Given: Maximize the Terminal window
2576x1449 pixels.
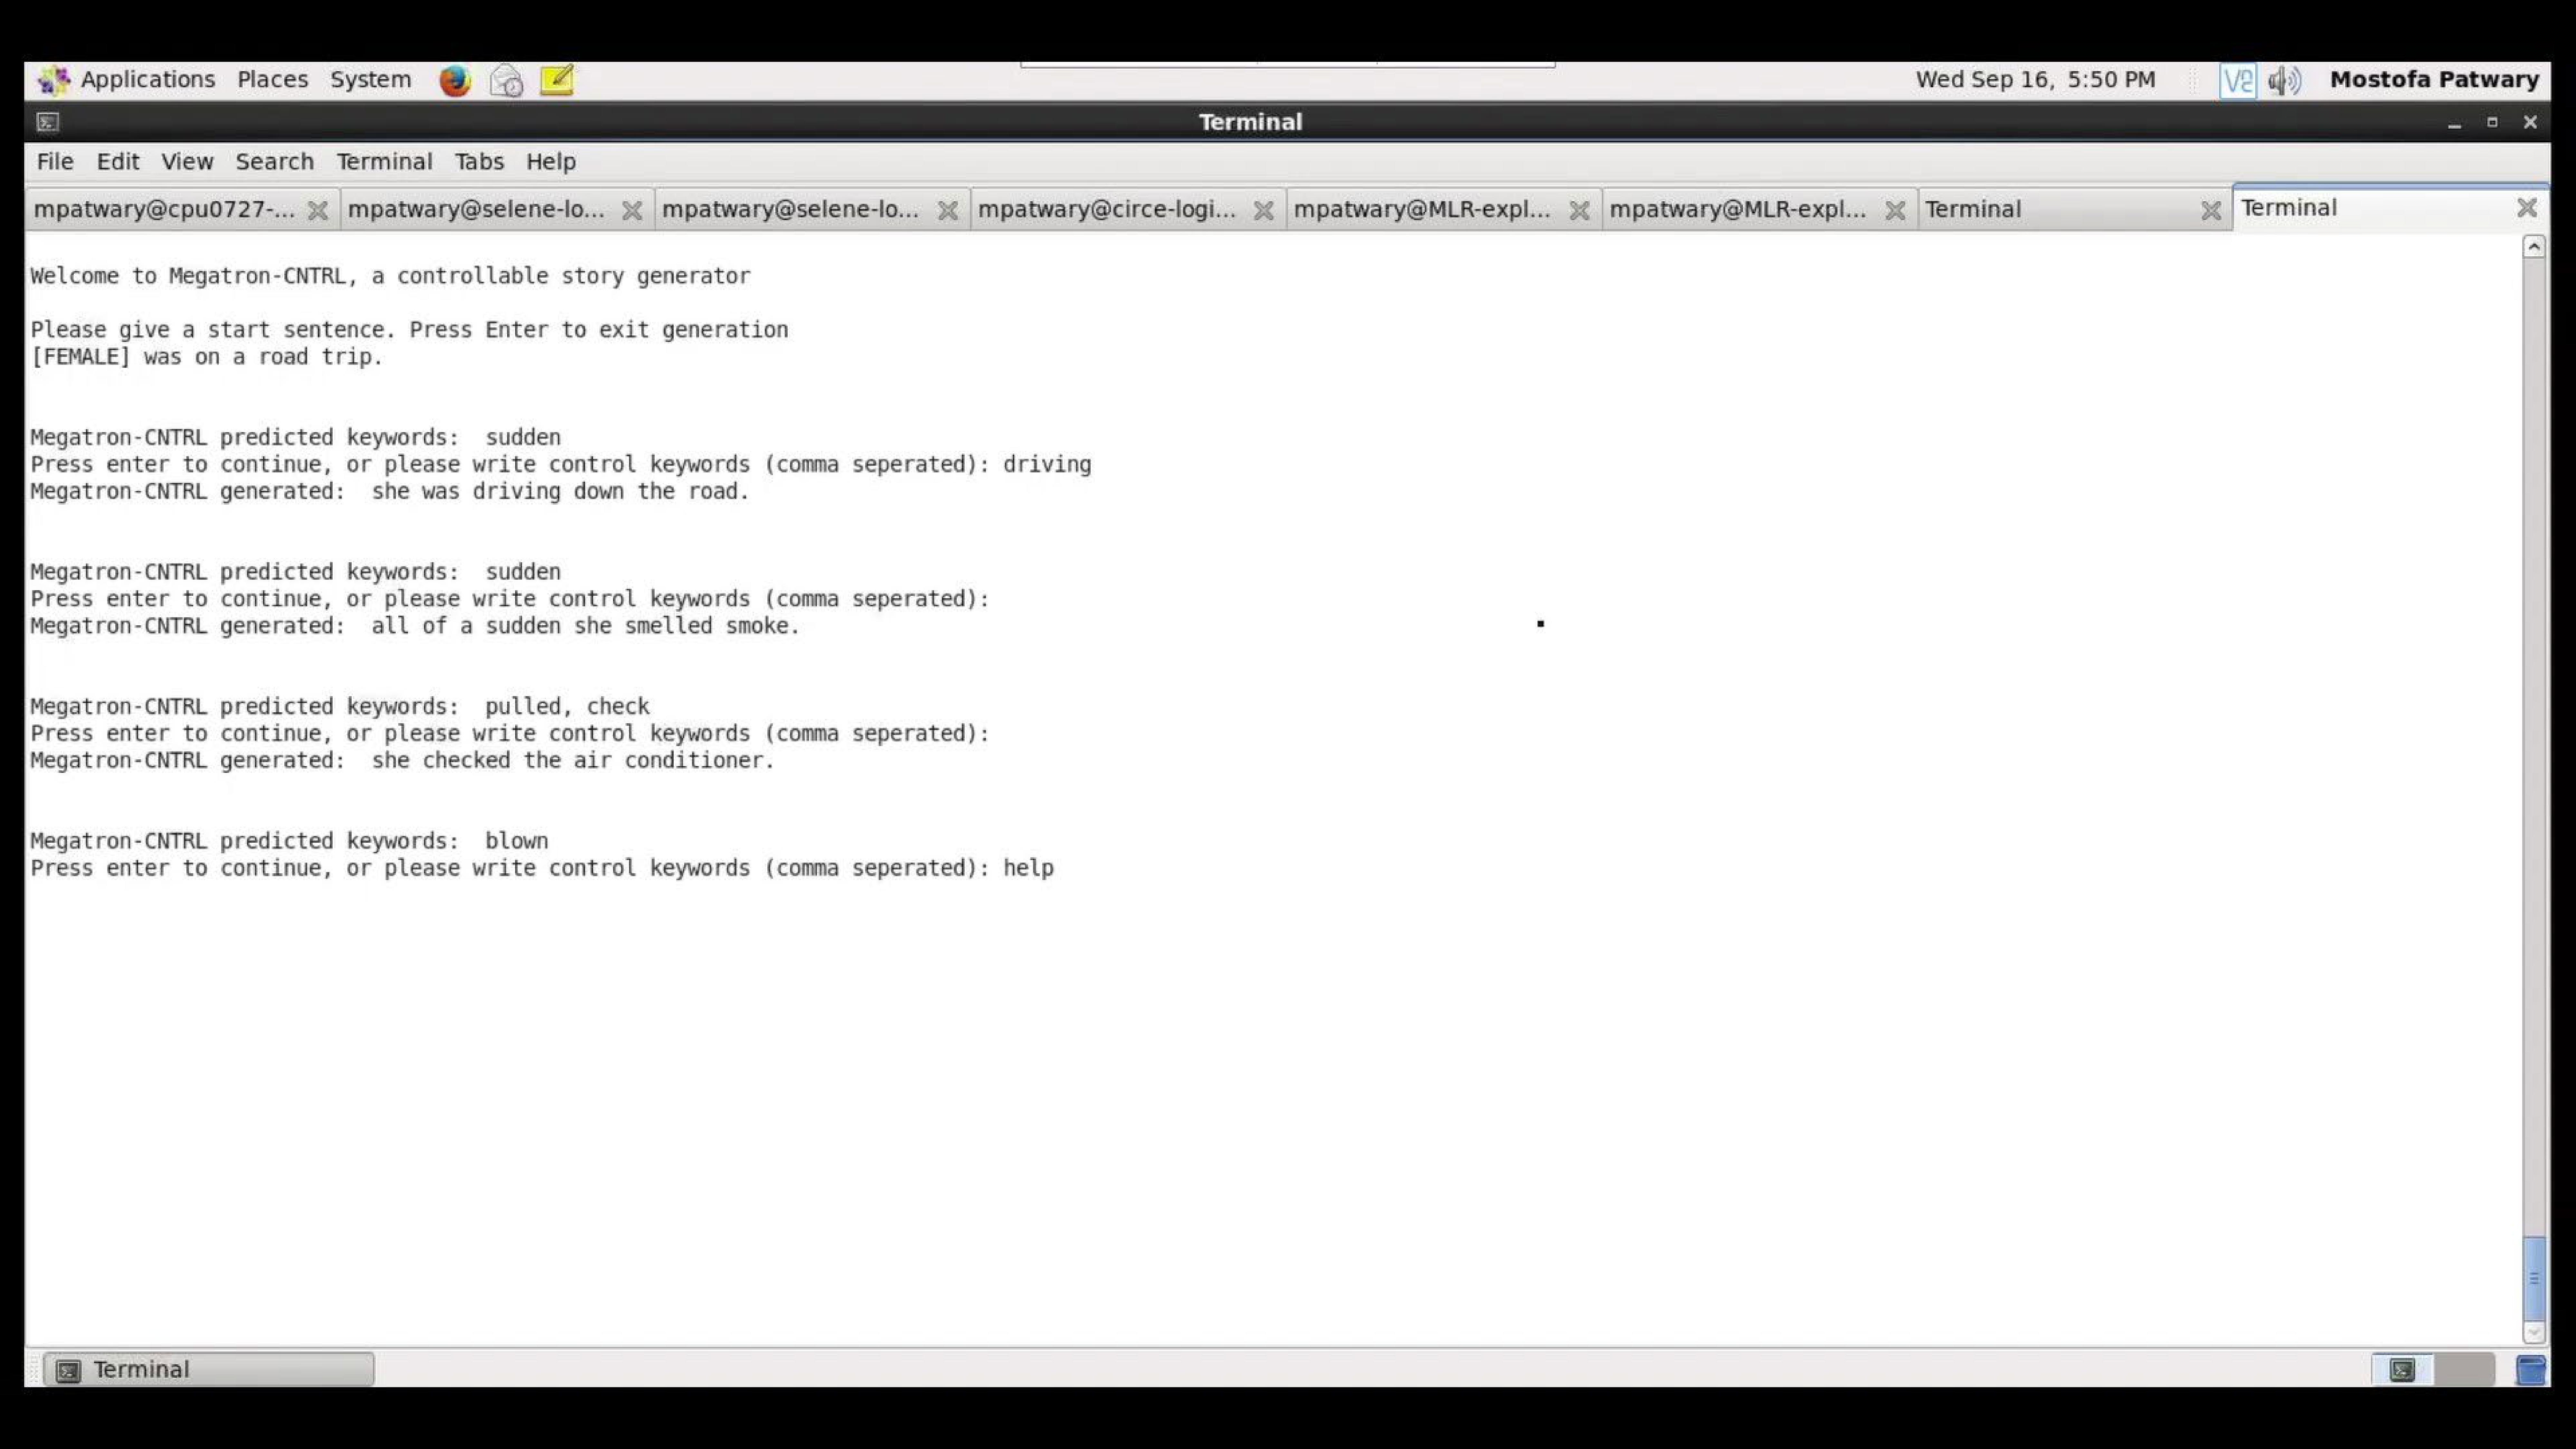Looking at the screenshot, I should [x=2492, y=122].
